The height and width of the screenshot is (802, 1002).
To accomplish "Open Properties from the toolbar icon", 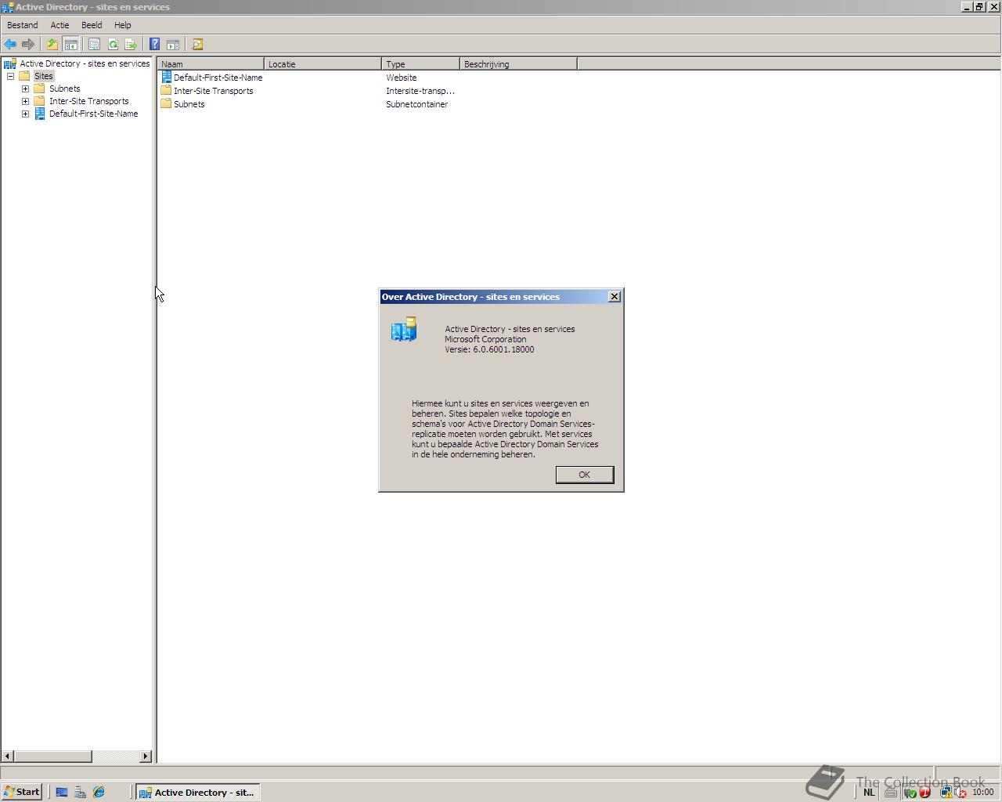I will coord(94,45).
